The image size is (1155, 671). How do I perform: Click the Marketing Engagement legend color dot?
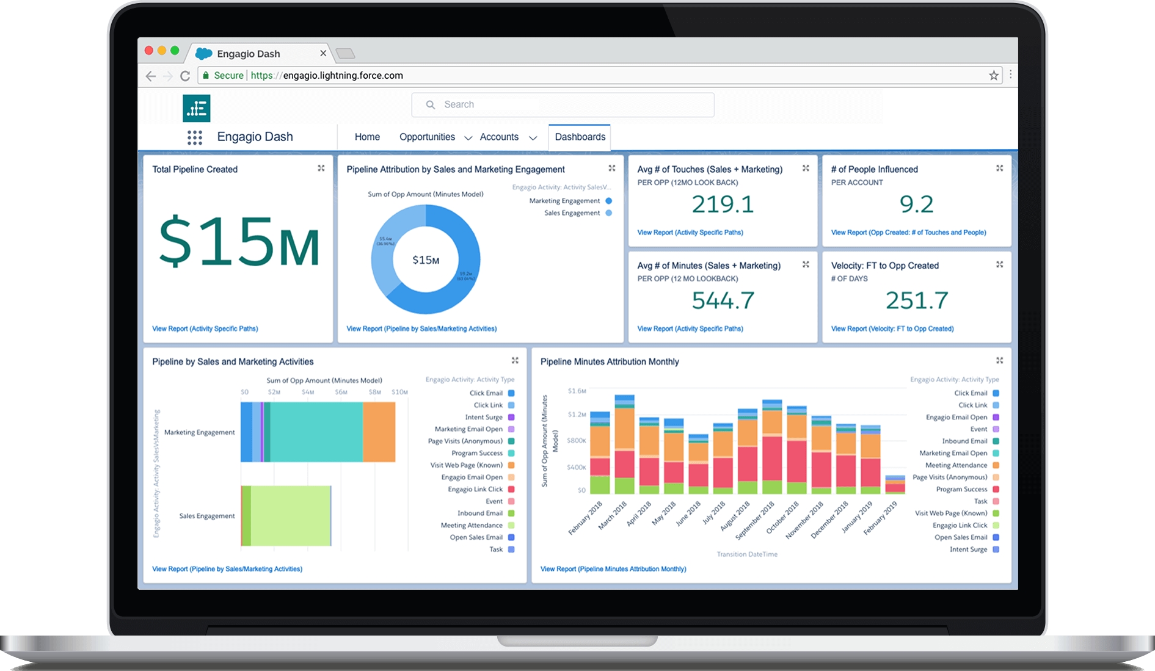tap(608, 201)
